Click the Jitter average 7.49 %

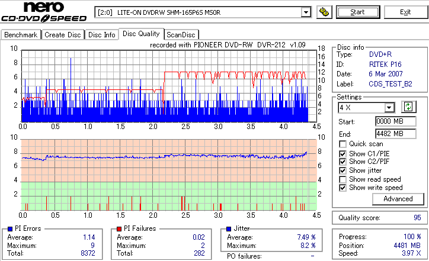coord(306,237)
